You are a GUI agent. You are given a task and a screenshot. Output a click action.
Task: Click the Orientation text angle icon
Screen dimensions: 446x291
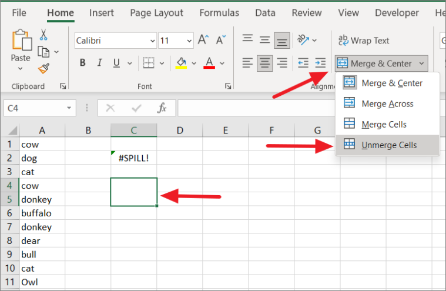pyautogui.click(x=303, y=40)
